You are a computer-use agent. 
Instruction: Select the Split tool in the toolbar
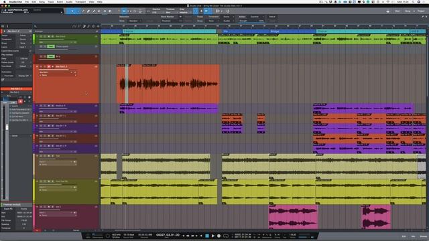[x=83, y=11]
